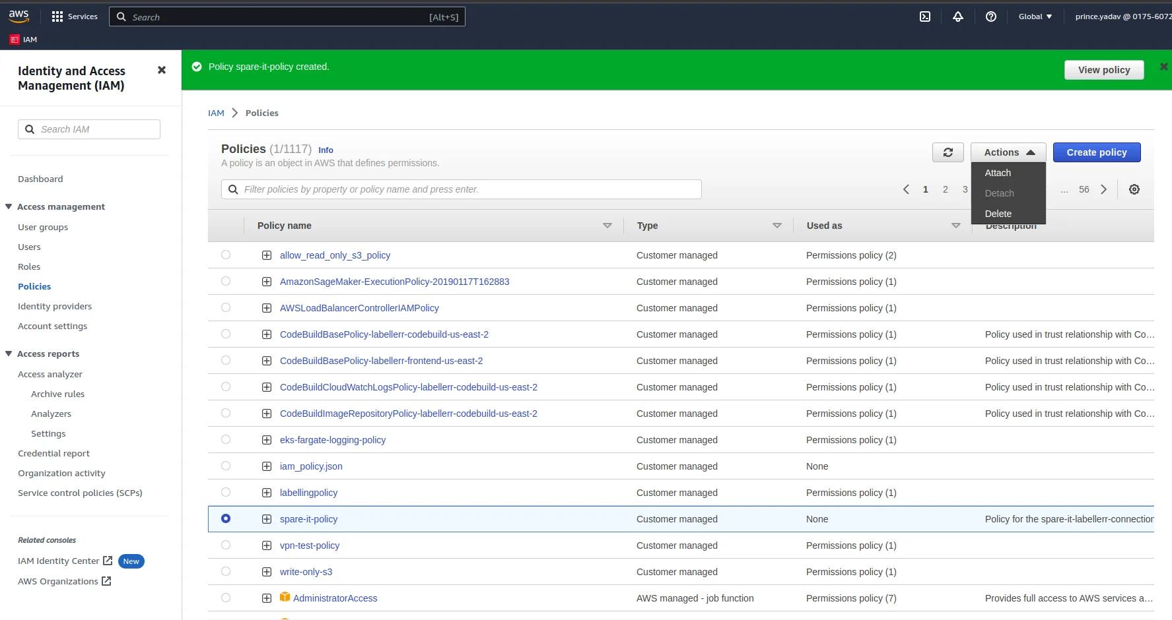Collapse the Actions dropdown
1172x620 pixels.
tap(1008, 152)
